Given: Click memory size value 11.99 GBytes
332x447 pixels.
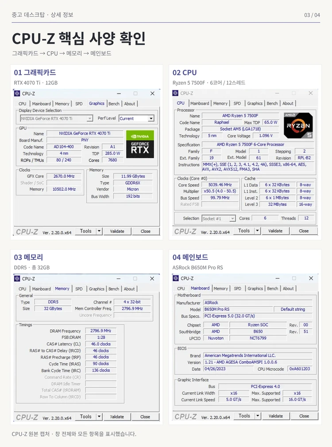Looking at the screenshot, I should click(133, 176).
